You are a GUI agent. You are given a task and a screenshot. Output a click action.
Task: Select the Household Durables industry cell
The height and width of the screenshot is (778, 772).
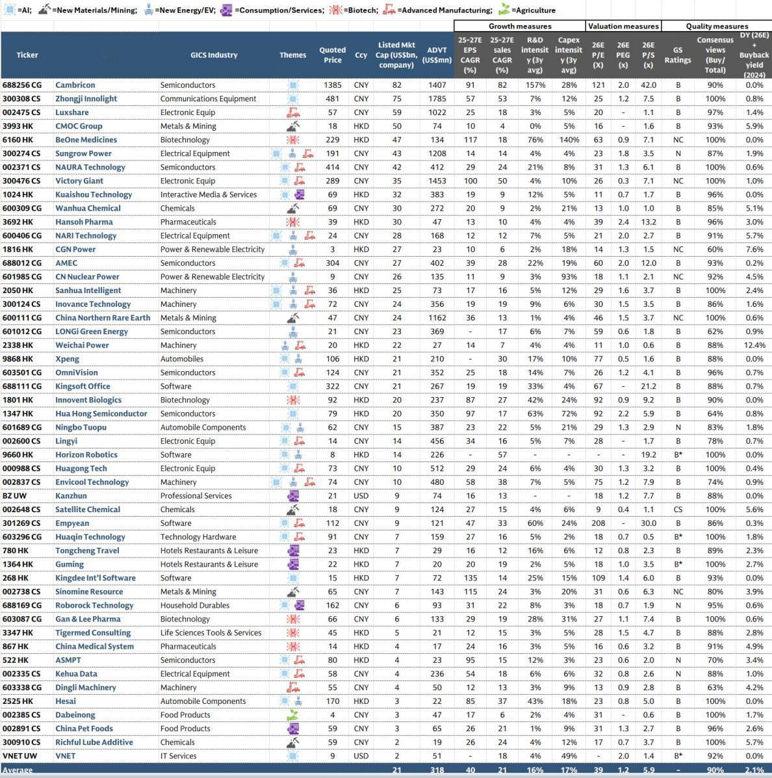tap(195, 605)
